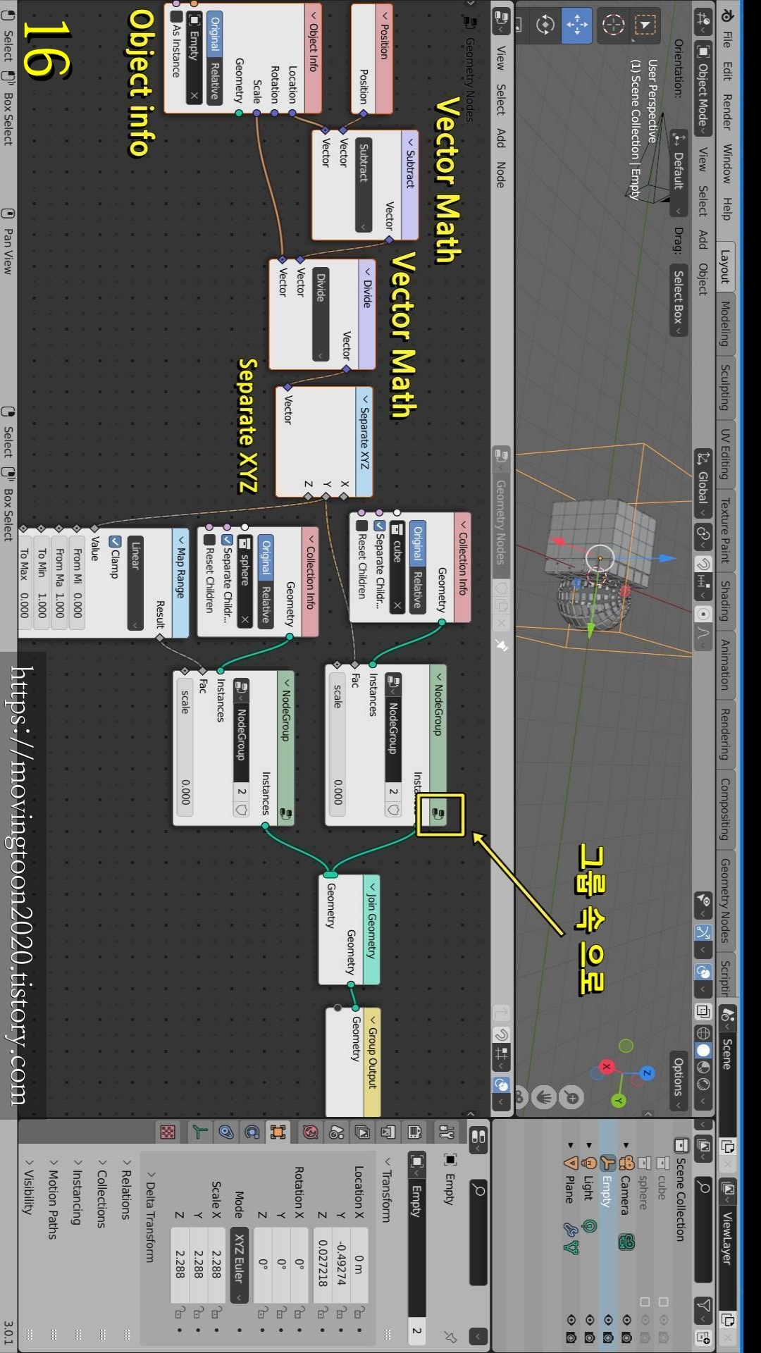This screenshot has width=761, height=1353.
Task: Open the Render properties tab
Action: 414,1132
